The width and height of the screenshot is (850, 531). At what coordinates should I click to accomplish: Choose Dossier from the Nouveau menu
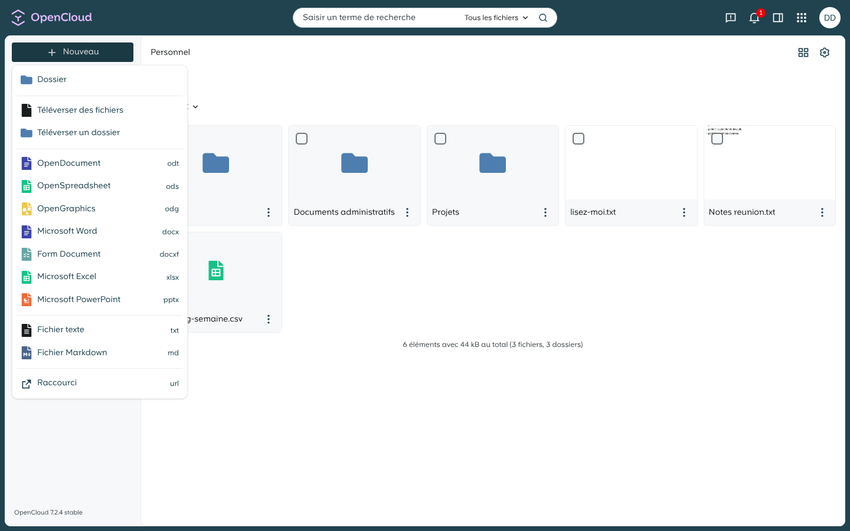click(x=100, y=80)
